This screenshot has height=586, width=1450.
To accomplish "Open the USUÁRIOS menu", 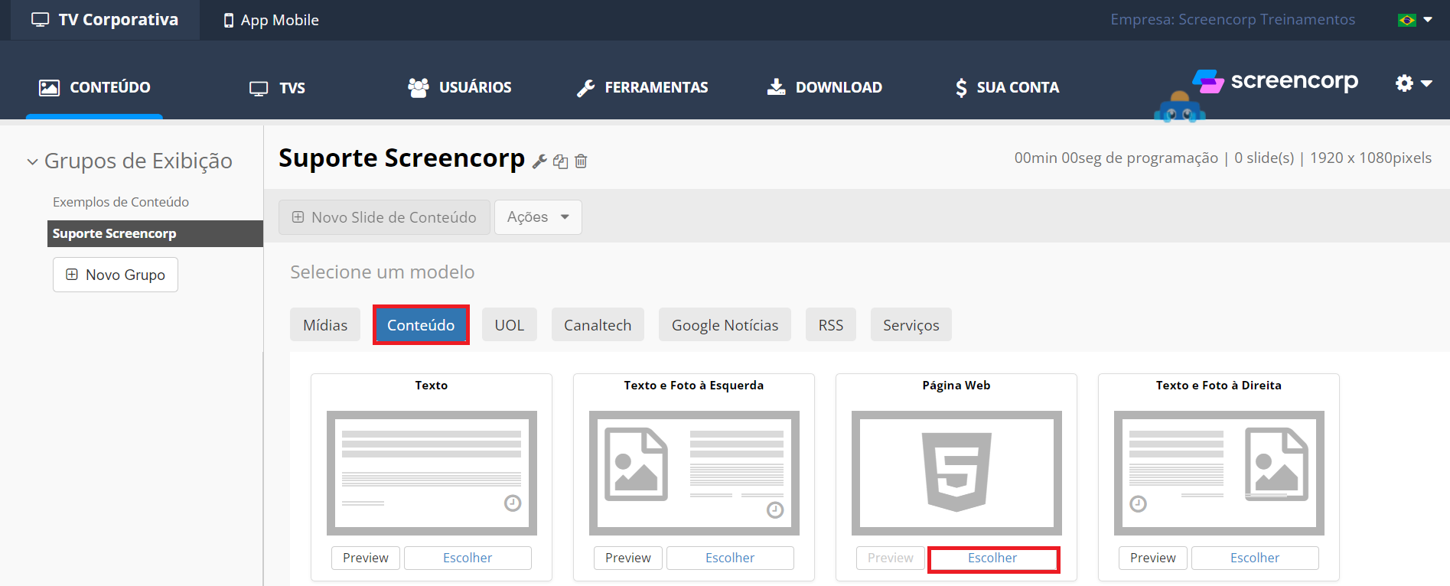I will coord(460,87).
